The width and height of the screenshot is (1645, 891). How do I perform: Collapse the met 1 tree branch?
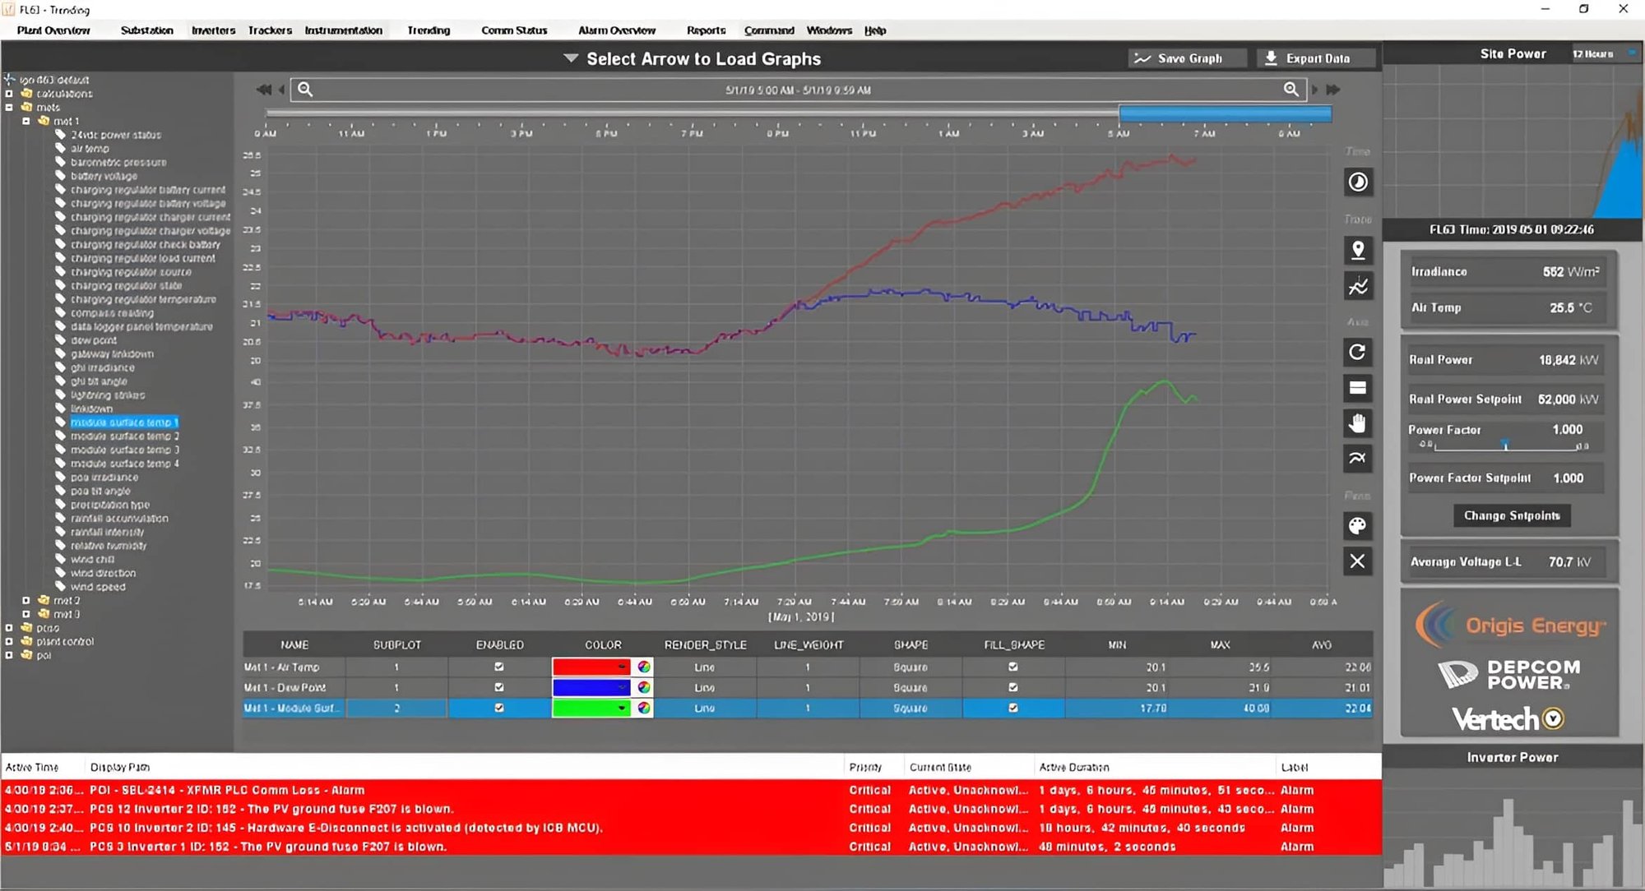point(27,120)
